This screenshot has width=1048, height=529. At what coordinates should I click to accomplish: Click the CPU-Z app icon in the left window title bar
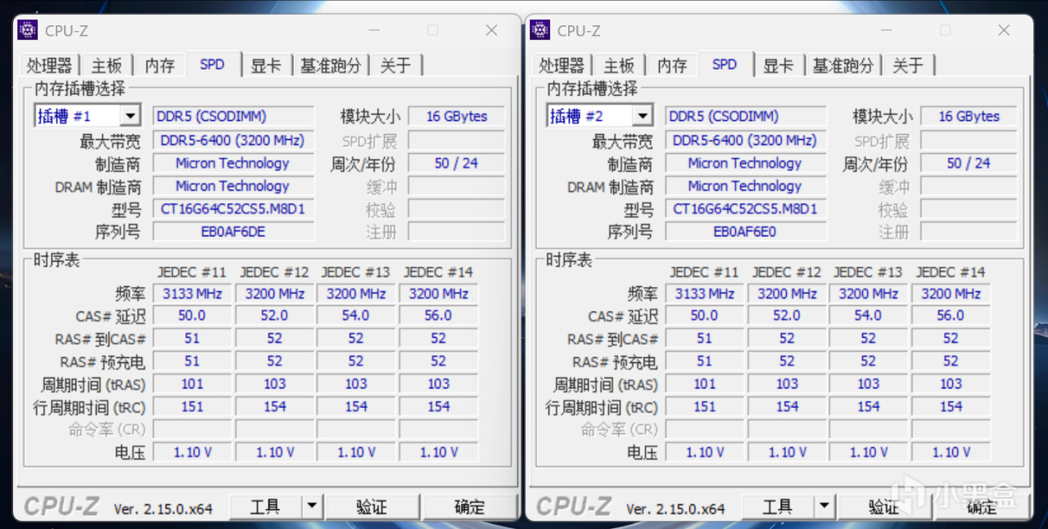27,30
